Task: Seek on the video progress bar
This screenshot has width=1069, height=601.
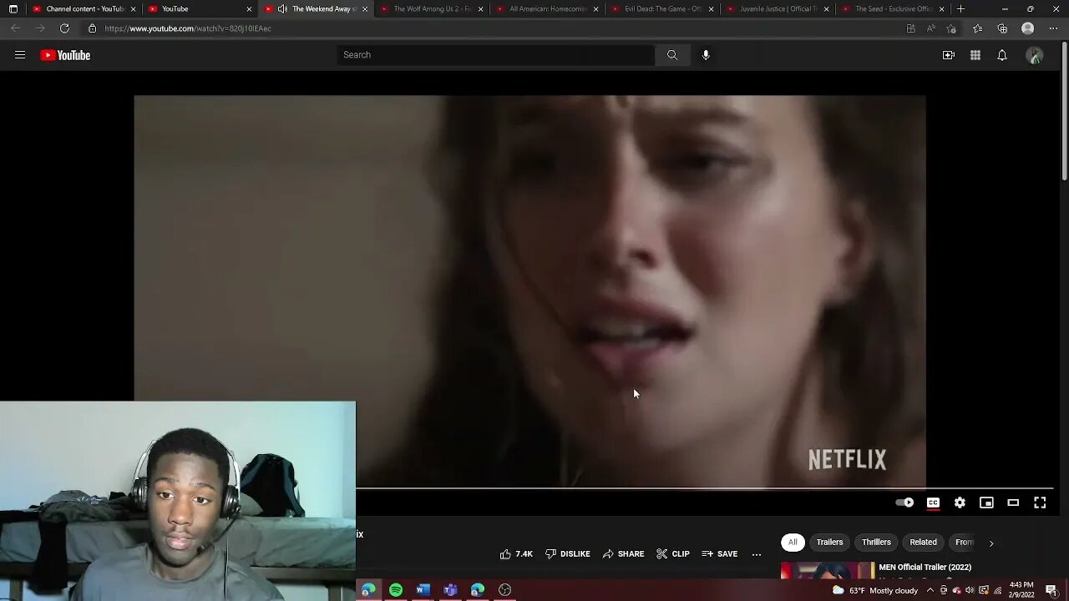Action: (x=705, y=488)
